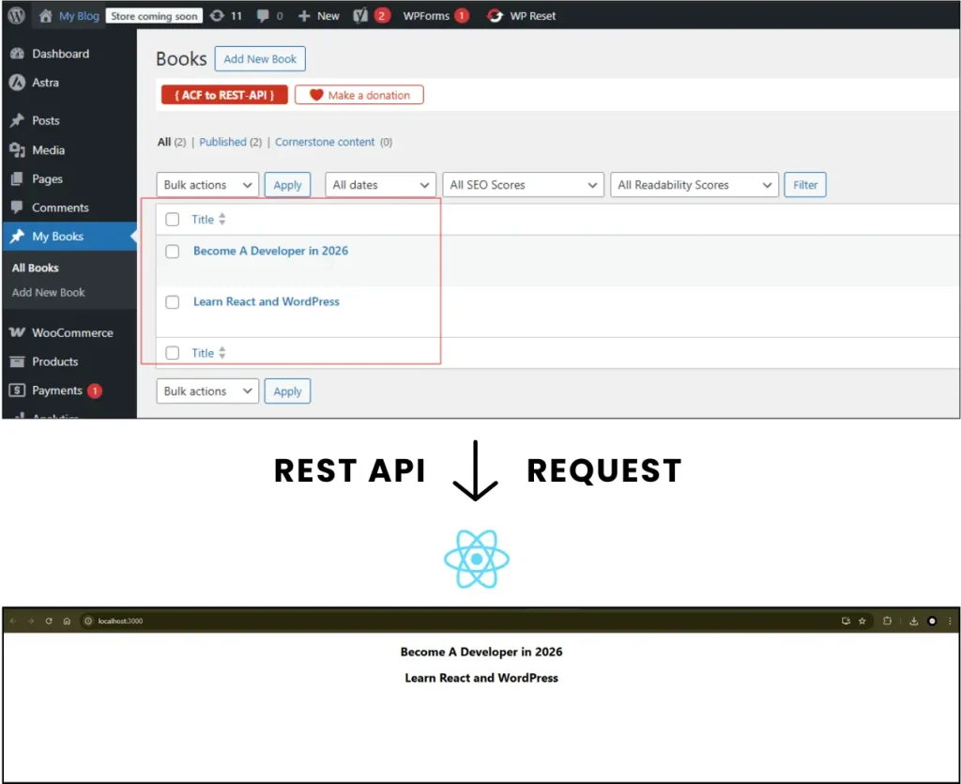Click the Add New Book button
Viewport: 961px width, 784px height.
(x=260, y=58)
